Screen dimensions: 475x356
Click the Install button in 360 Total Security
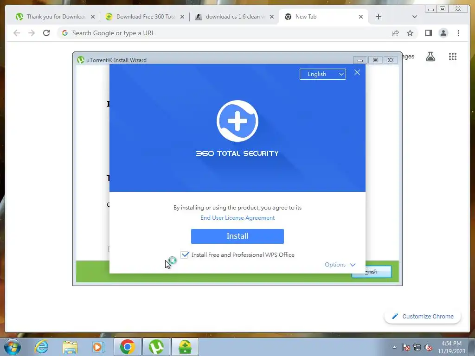point(237,236)
